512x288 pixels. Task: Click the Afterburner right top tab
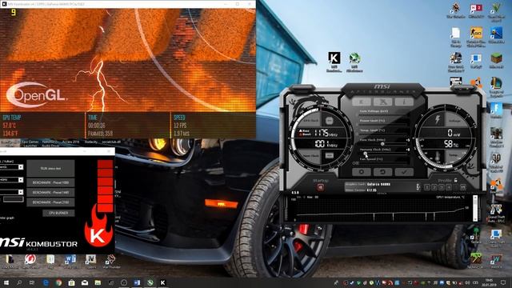pos(463,88)
